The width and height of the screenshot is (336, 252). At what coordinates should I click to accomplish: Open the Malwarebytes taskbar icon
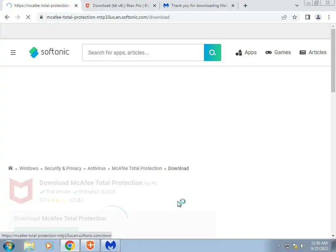(111, 245)
